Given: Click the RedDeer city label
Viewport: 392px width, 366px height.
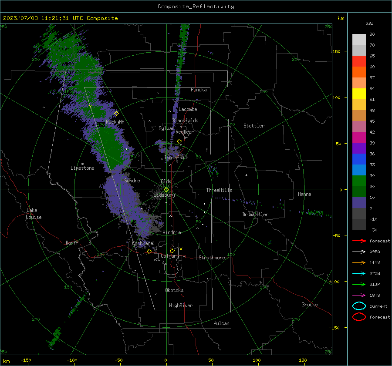Looking at the screenshot, I should coord(185,132).
